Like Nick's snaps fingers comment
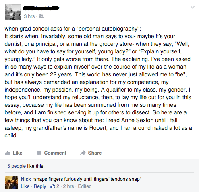This screenshot has height=192, width=199. click(x=25, y=186)
